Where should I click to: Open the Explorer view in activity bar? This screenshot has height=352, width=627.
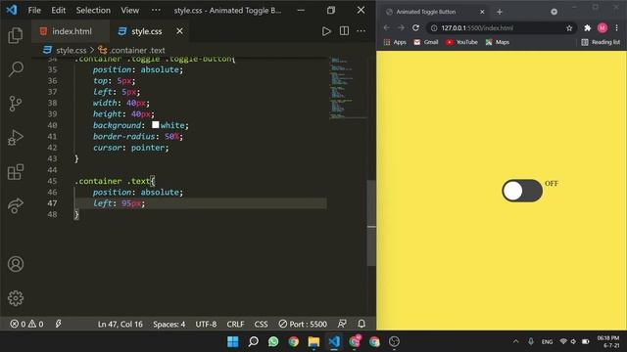(16, 35)
